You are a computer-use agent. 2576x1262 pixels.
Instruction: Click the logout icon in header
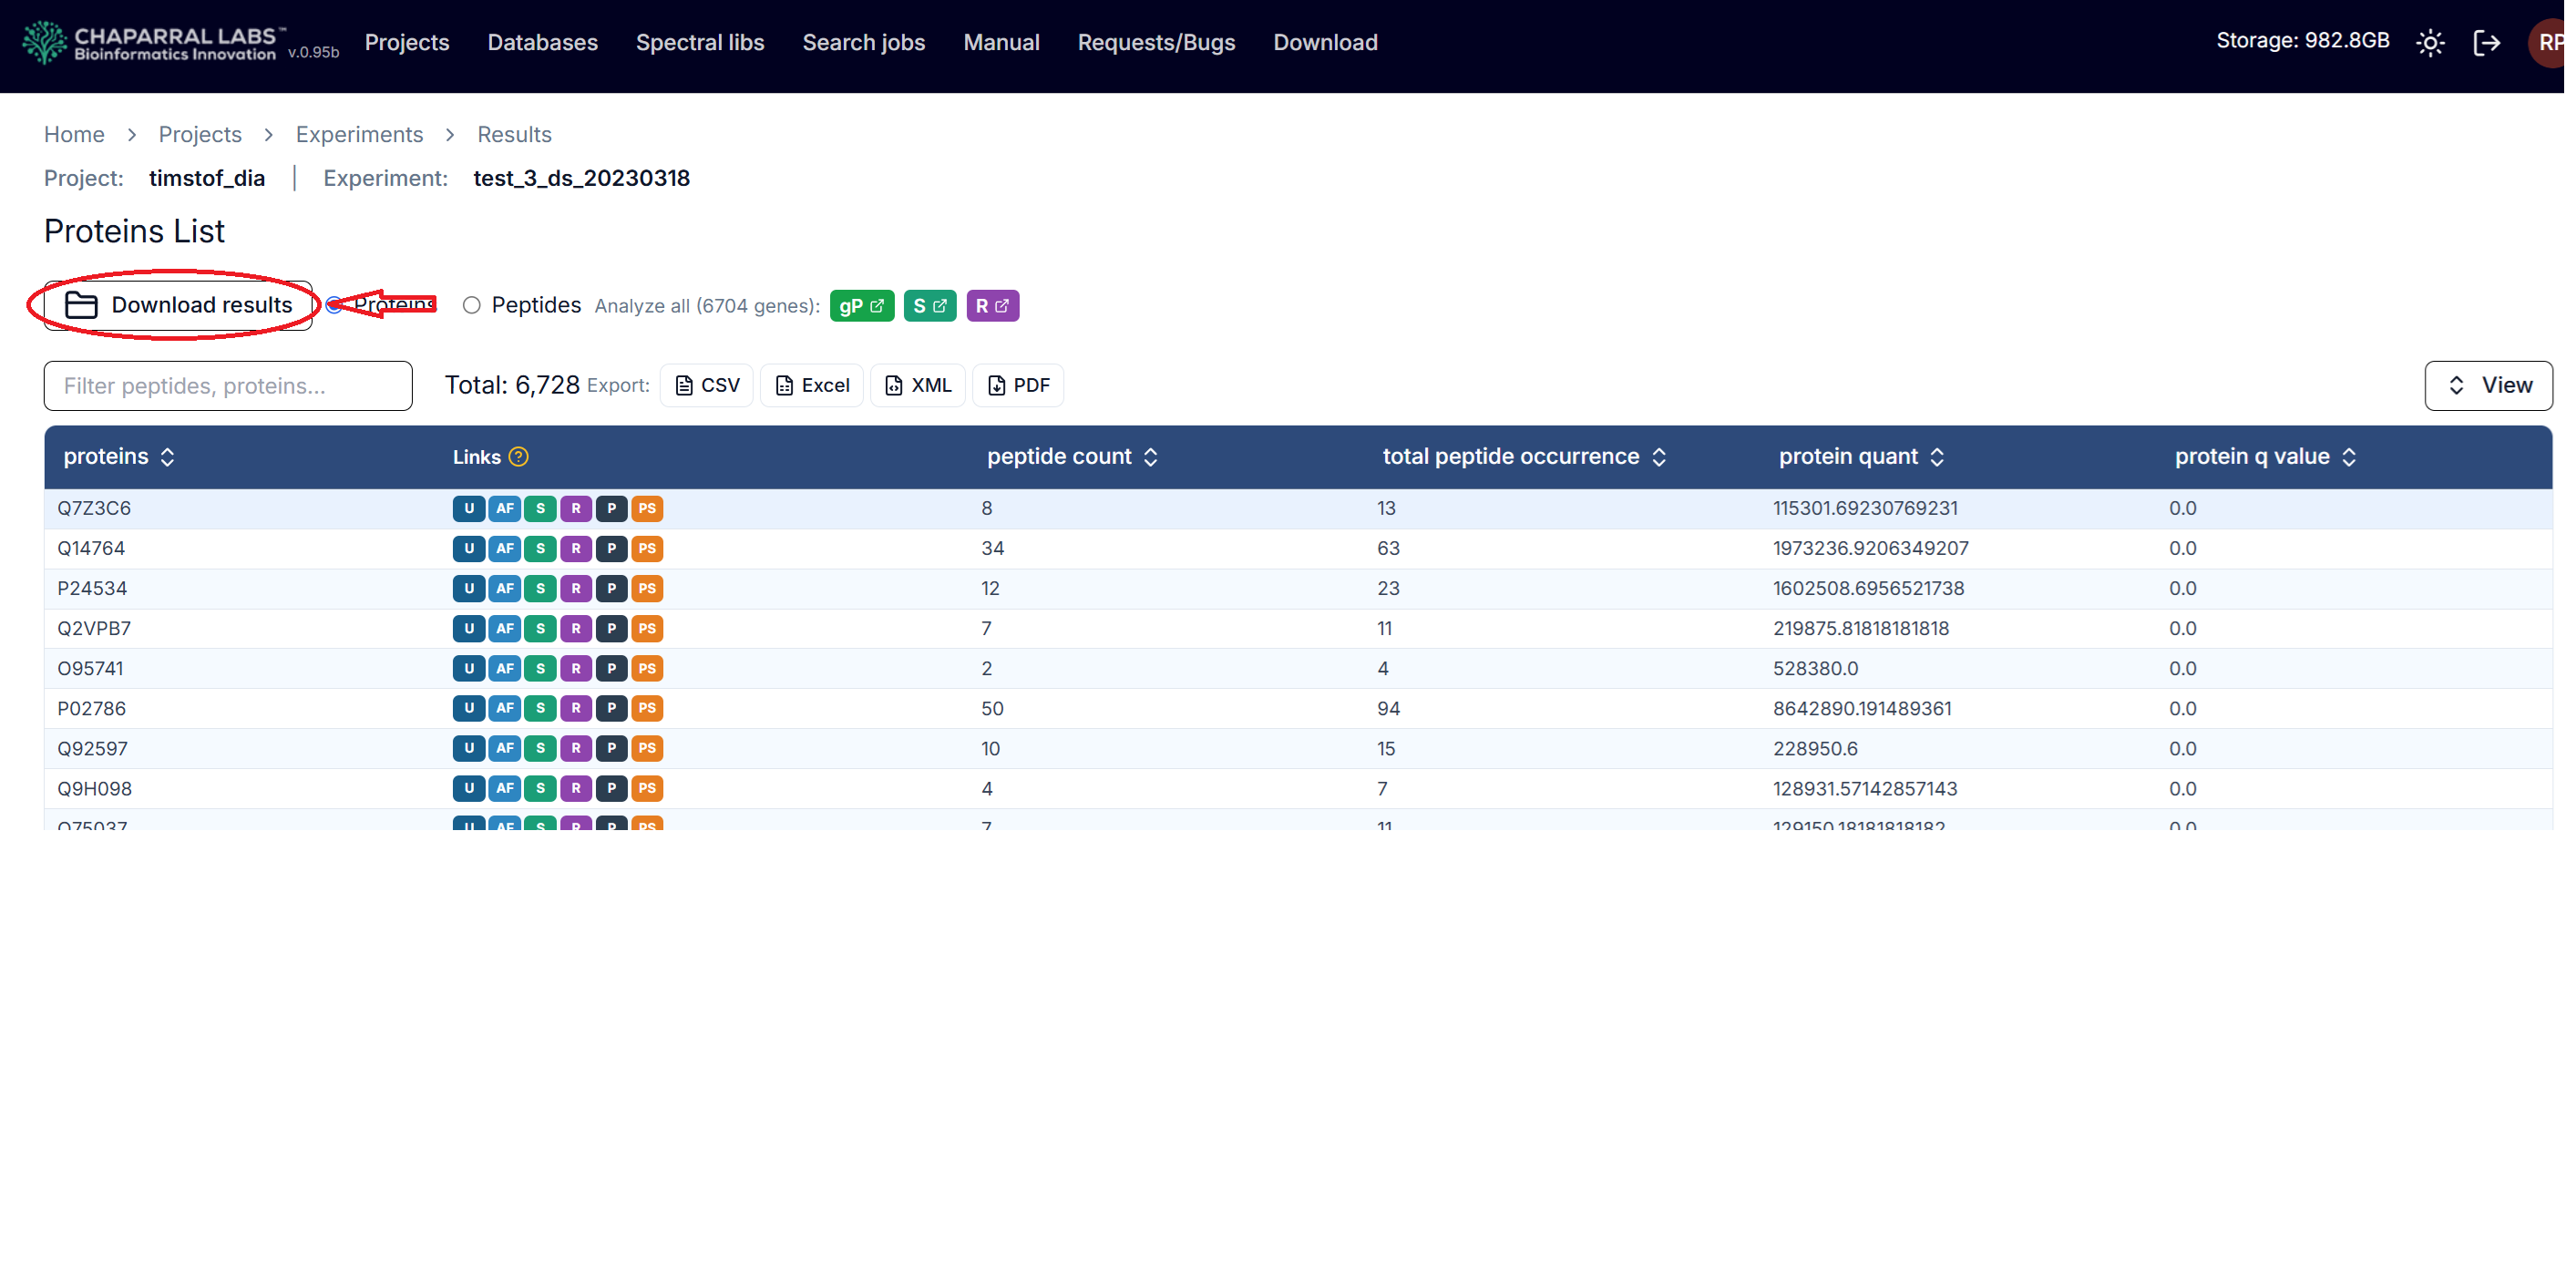[2487, 43]
